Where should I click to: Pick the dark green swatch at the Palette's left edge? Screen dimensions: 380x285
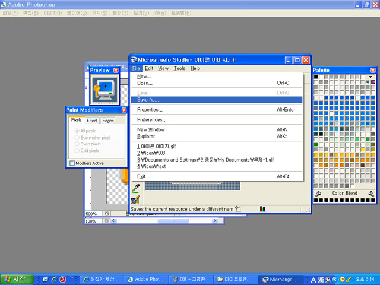click(x=316, y=144)
